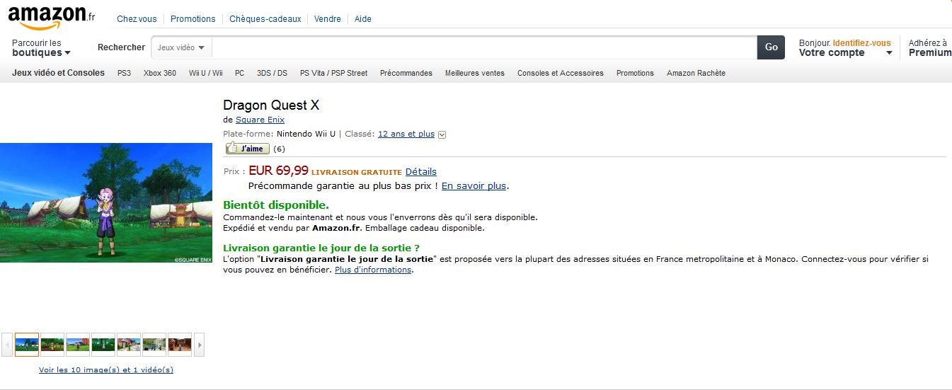The image size is (952, 390).
Task: Click the Livraison garantie le jour de la sortie ? heading
Action: (x=321, y=248)
